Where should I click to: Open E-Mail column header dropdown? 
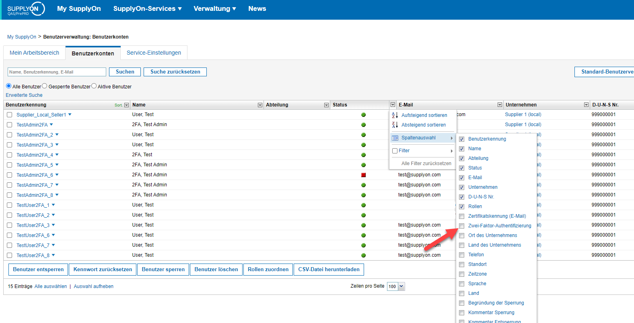pos(500,105)
